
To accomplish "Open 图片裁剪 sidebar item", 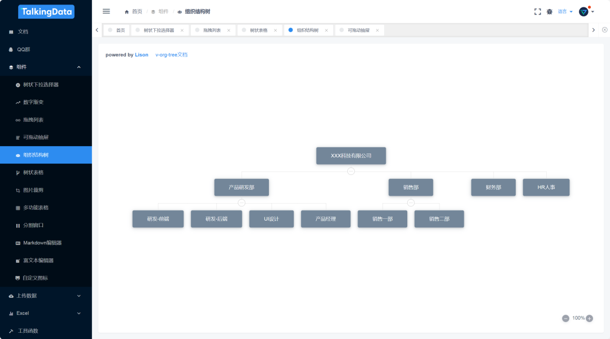I will [46, 190].
